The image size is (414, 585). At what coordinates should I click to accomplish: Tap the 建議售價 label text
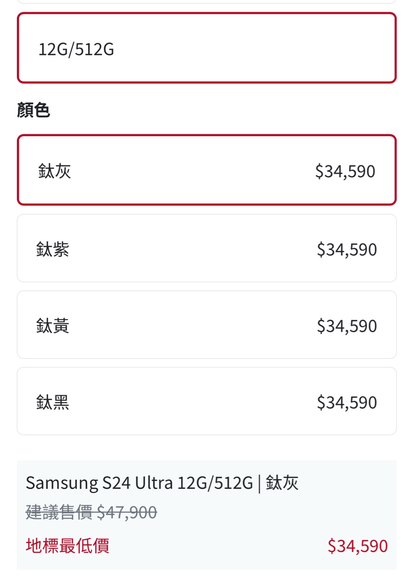(x=59, y=512)
